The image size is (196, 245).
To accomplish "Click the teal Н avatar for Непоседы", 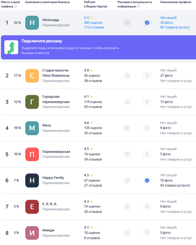I will click(x=32, y=23).
